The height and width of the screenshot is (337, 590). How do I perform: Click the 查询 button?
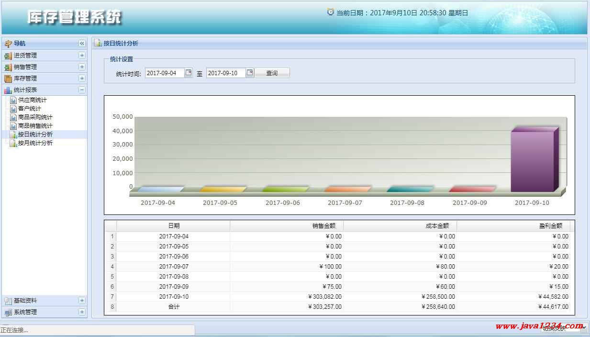tap(272, 73)
